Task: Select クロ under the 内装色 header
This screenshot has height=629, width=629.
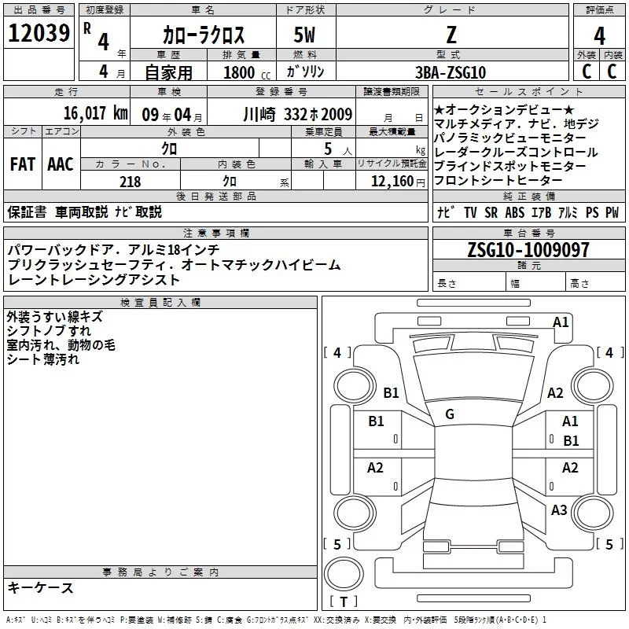Action: point(230,182)
